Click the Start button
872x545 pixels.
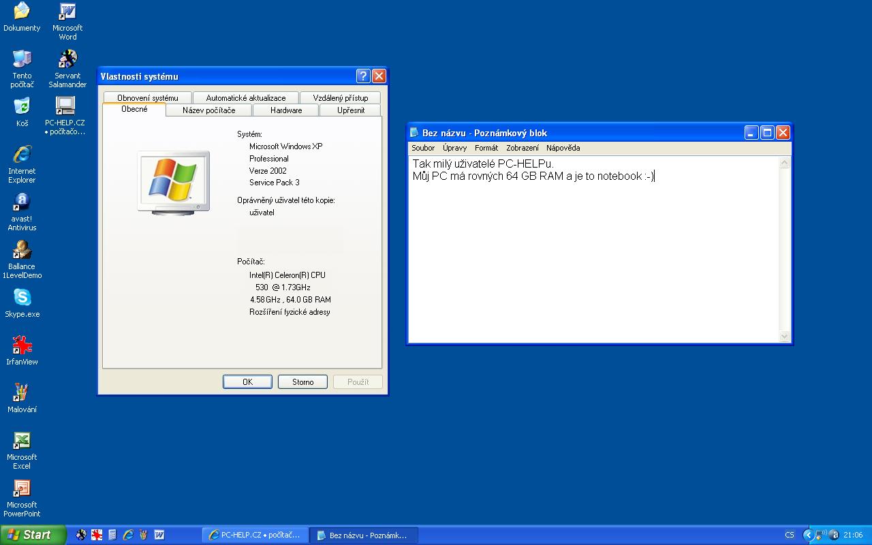click(x=33, y=535)
